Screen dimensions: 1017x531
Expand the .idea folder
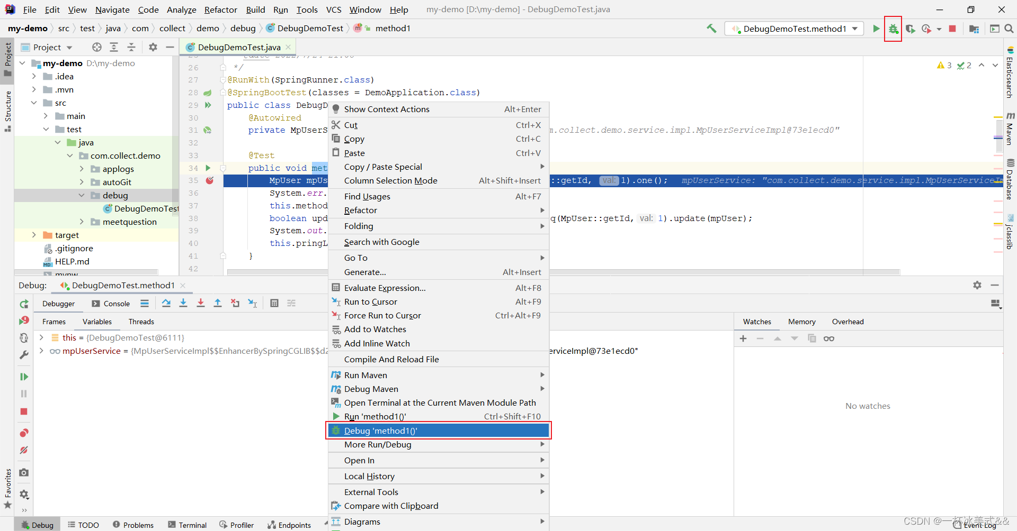pyautogui.click(x=34, y=76)
